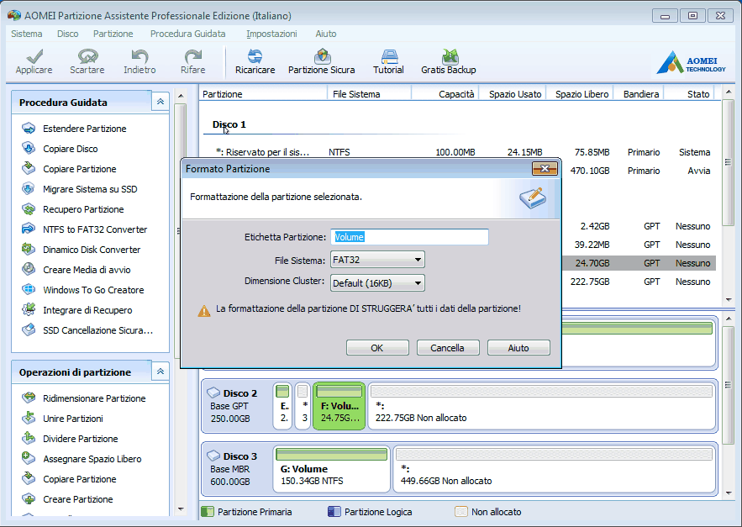Open Partizione Sicura tool

[x=321, y=61]
